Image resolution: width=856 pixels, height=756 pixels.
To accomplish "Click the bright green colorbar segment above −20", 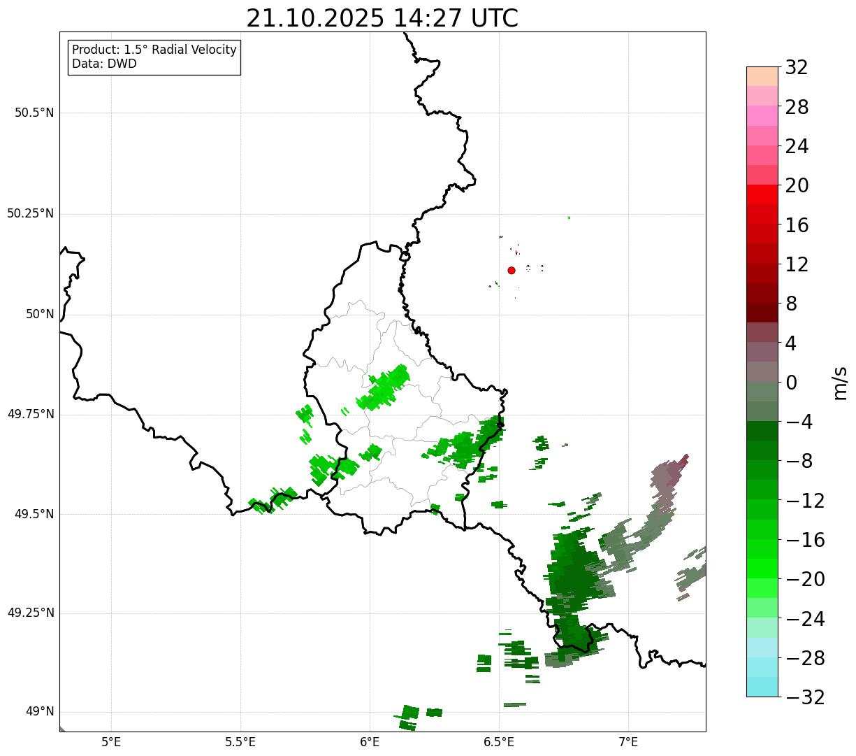I will click(762, 569).
